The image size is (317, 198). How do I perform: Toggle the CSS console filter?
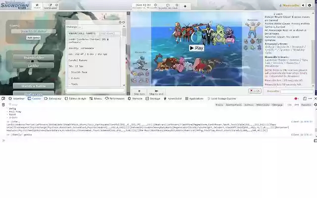289,105
